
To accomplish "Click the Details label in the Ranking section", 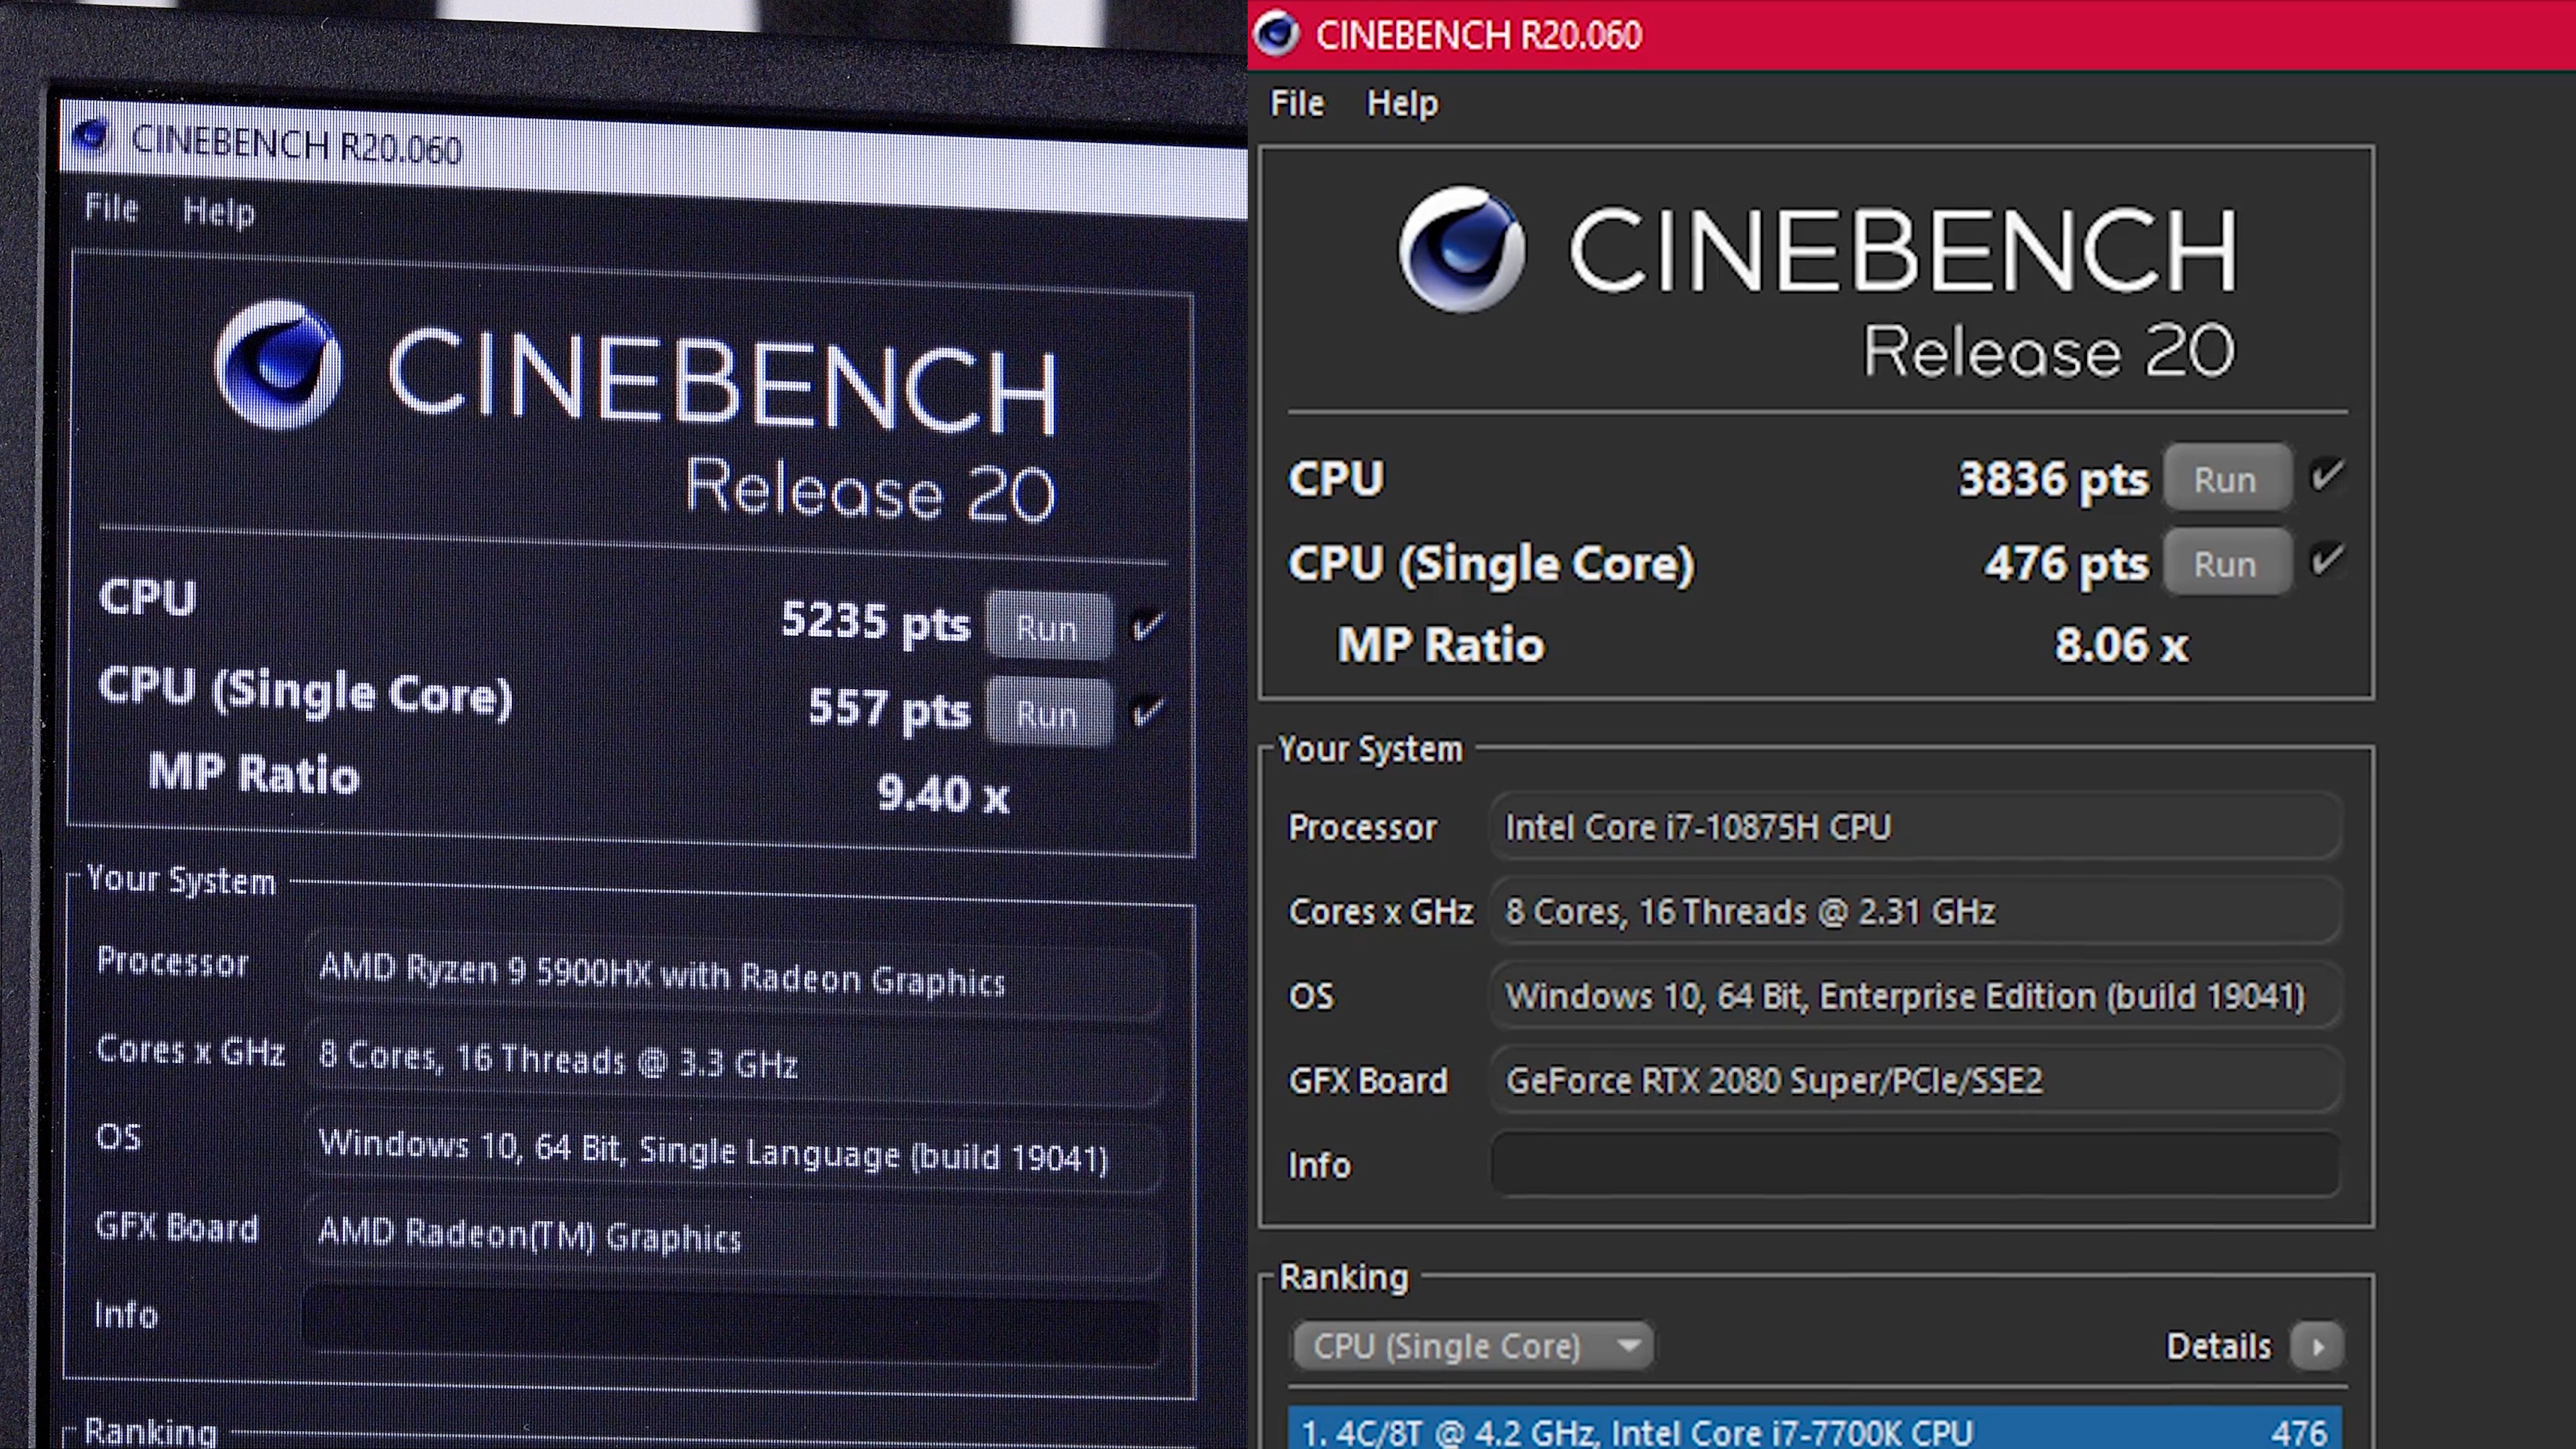I will click(2218, 1346).
